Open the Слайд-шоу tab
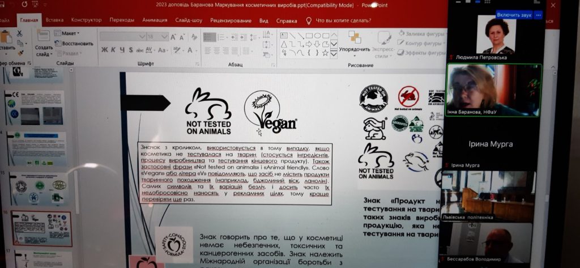This screenshot has width=580, height=268. (189, 20)
